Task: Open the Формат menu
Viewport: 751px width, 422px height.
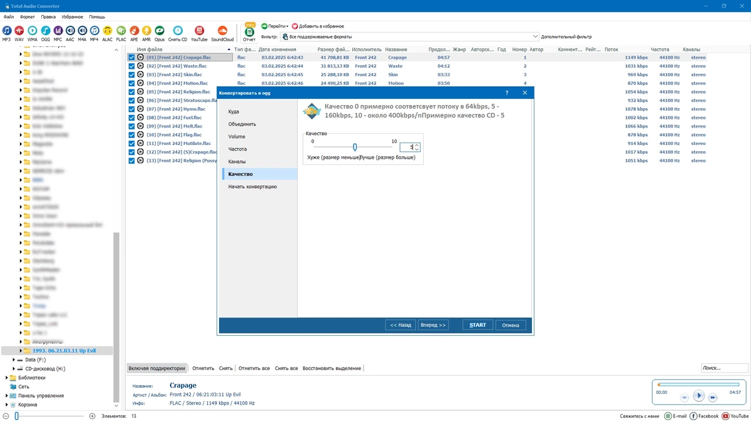Action: (28, 17)
